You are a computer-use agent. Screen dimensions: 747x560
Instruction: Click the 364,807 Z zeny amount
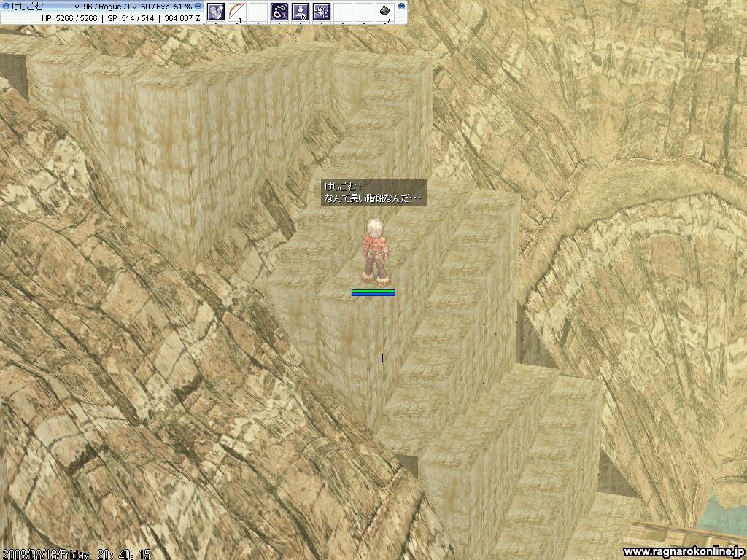pos(182,18)
